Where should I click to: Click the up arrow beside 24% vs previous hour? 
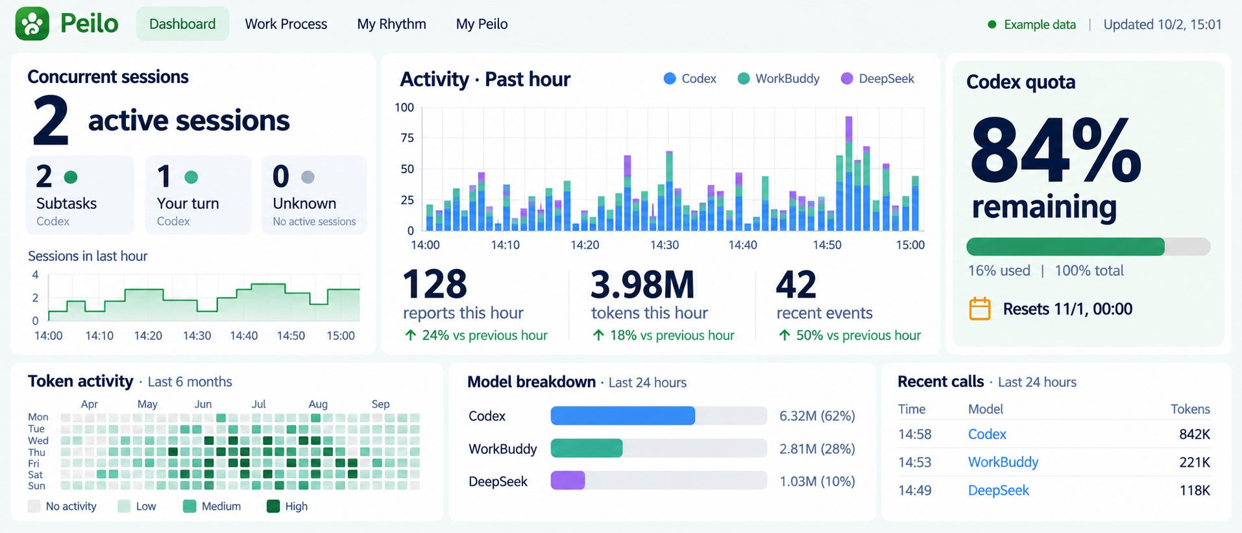(x=411, y=335)
